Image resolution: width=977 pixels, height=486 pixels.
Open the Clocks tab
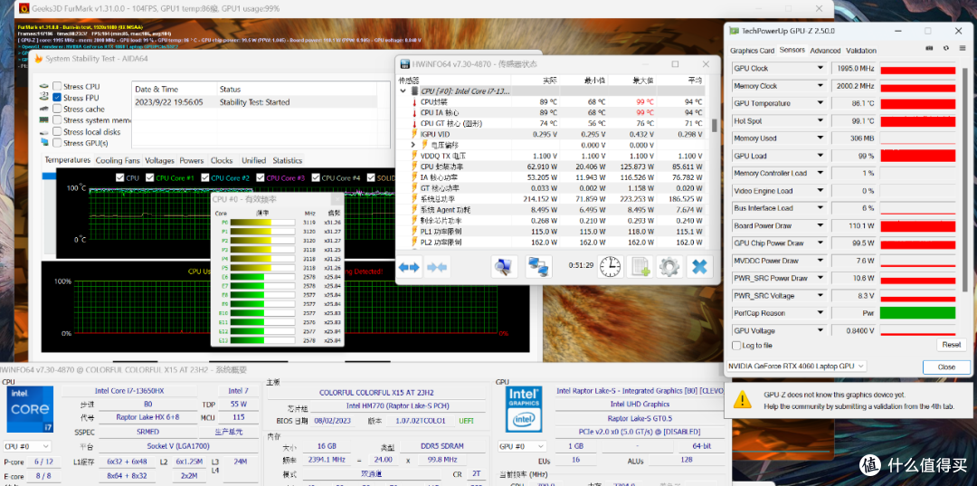tap(222, 160)
